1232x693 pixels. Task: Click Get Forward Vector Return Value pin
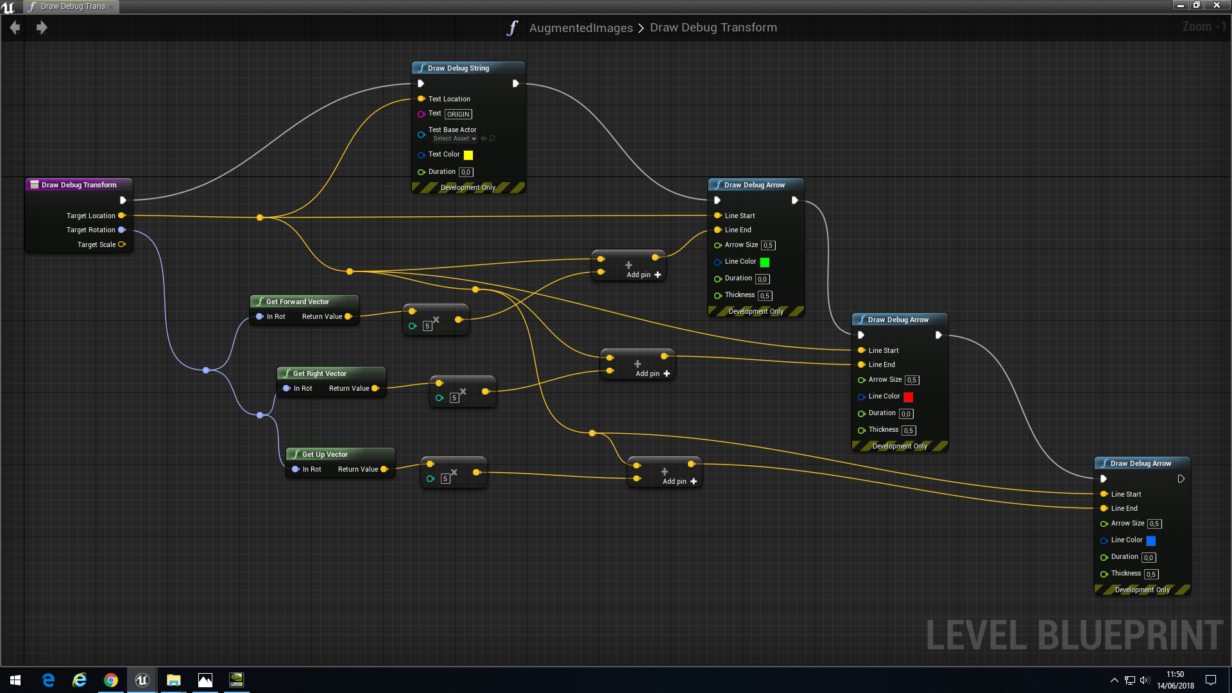pyautogui.click(x=348, y=316)
